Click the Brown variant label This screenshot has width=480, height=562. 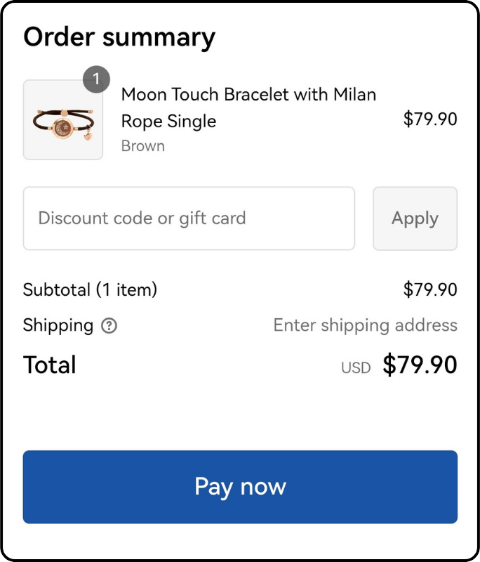pyautogui.click(x=143, y=146)
